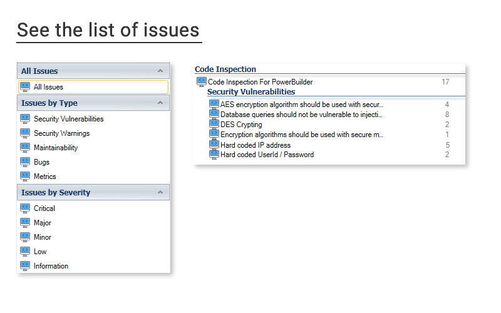Open the Database queries injection issue
Image resolution: width=501 pixels, height=313 pixels.
[x=301, y=115]
